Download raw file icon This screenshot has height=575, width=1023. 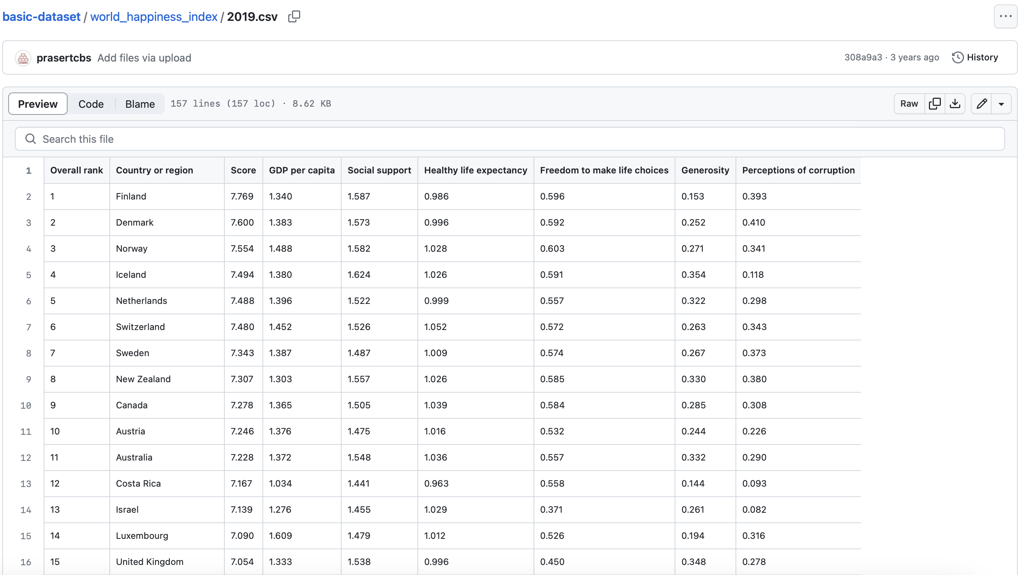point(955,104)
